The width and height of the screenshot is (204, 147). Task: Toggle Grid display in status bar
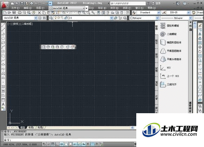click(53, 144)
